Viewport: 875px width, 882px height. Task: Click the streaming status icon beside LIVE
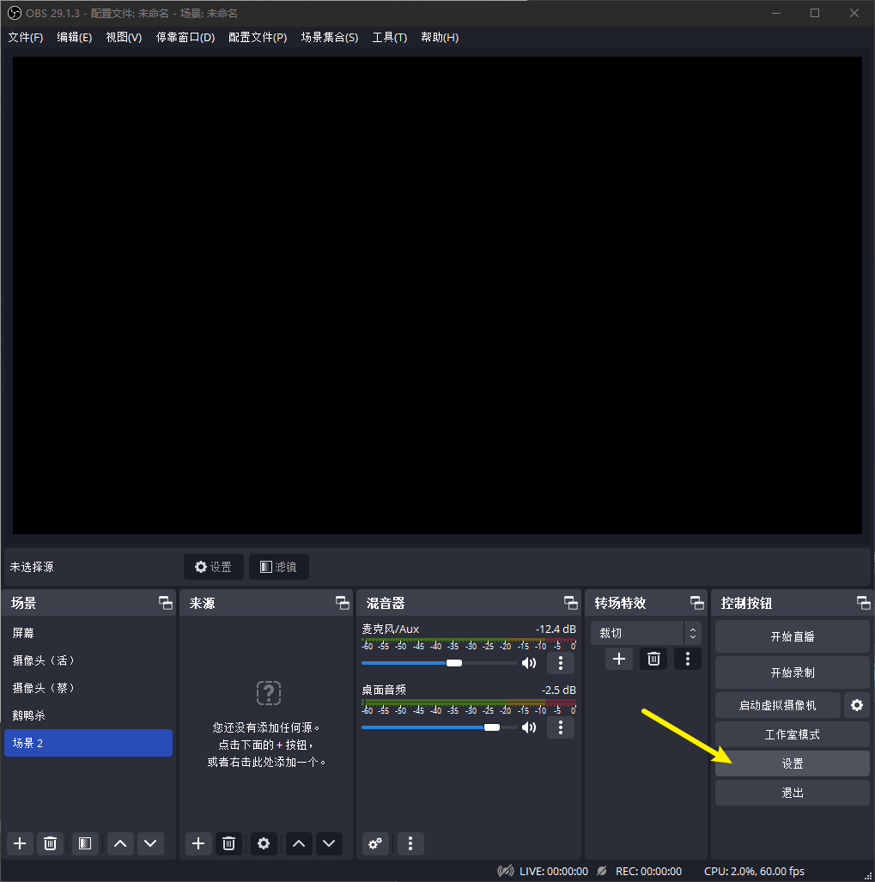[x=506, y=872]
